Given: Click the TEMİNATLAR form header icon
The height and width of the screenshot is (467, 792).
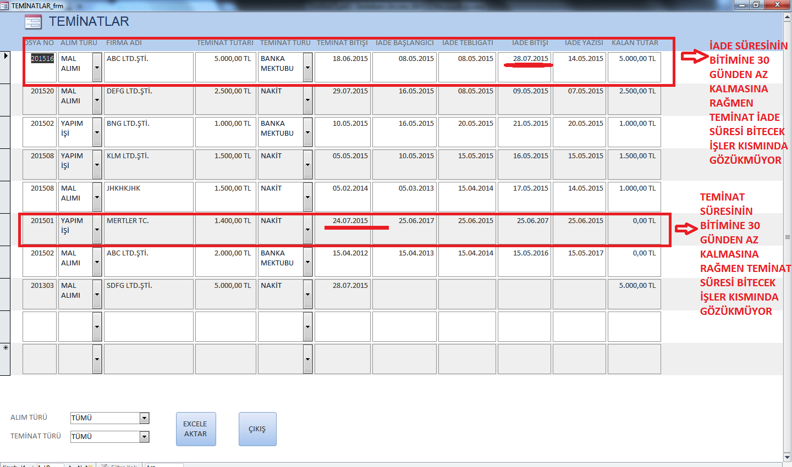Looking at the screenshot, I should pos(33,22).
